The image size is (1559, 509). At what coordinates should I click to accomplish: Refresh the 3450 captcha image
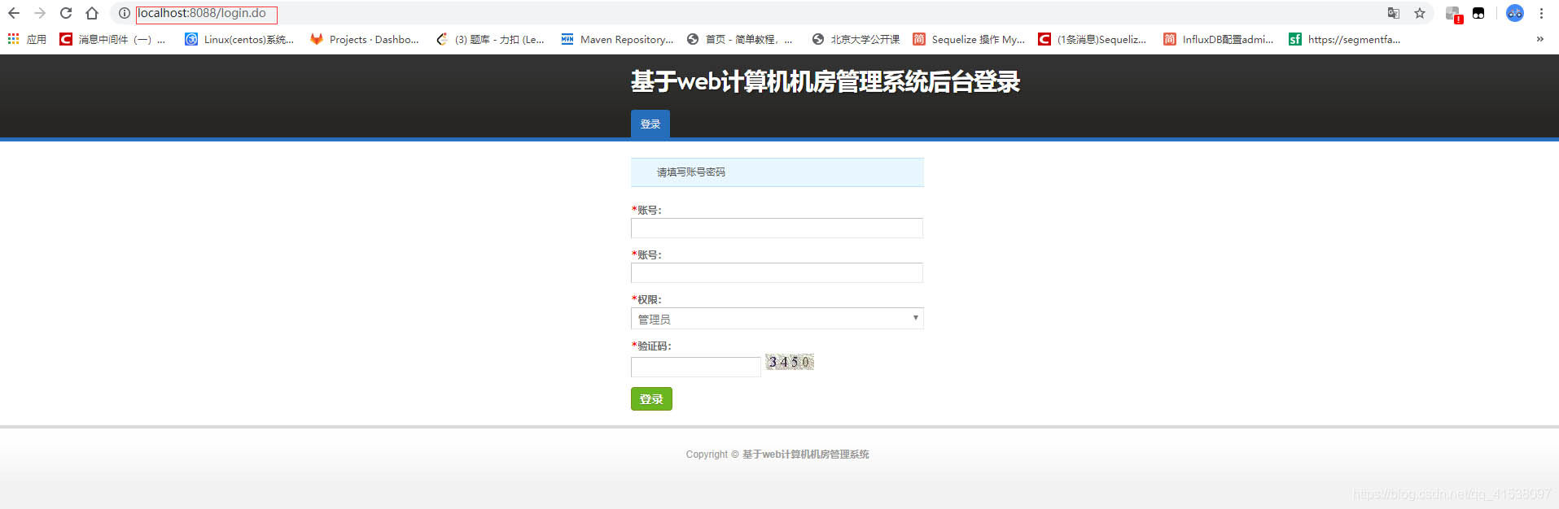(x=790, y=362)
